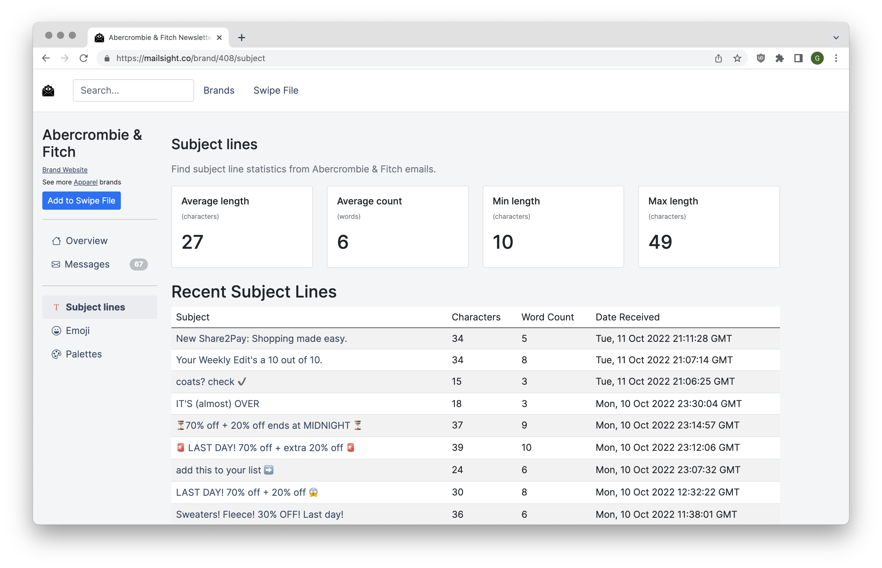Screen dimensions: 882x568
Task: Open the Palettes sidebar section
Action: pyautogui.click(x=100, y=354)
